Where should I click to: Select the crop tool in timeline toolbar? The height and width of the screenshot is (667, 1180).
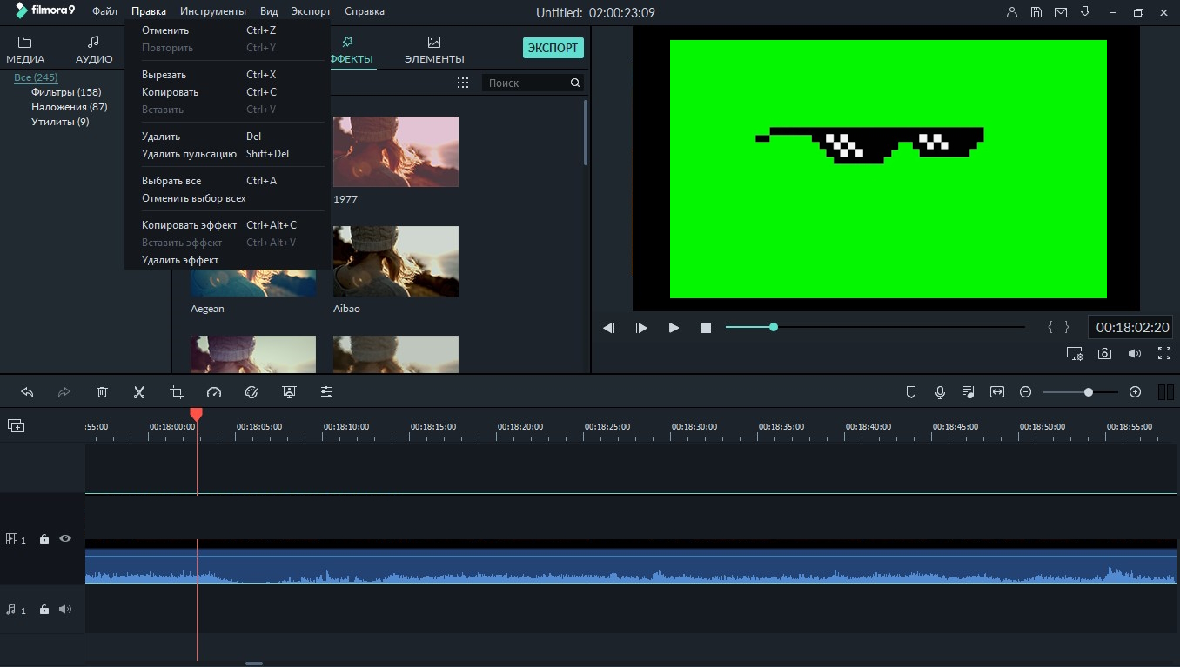[177, 392]
